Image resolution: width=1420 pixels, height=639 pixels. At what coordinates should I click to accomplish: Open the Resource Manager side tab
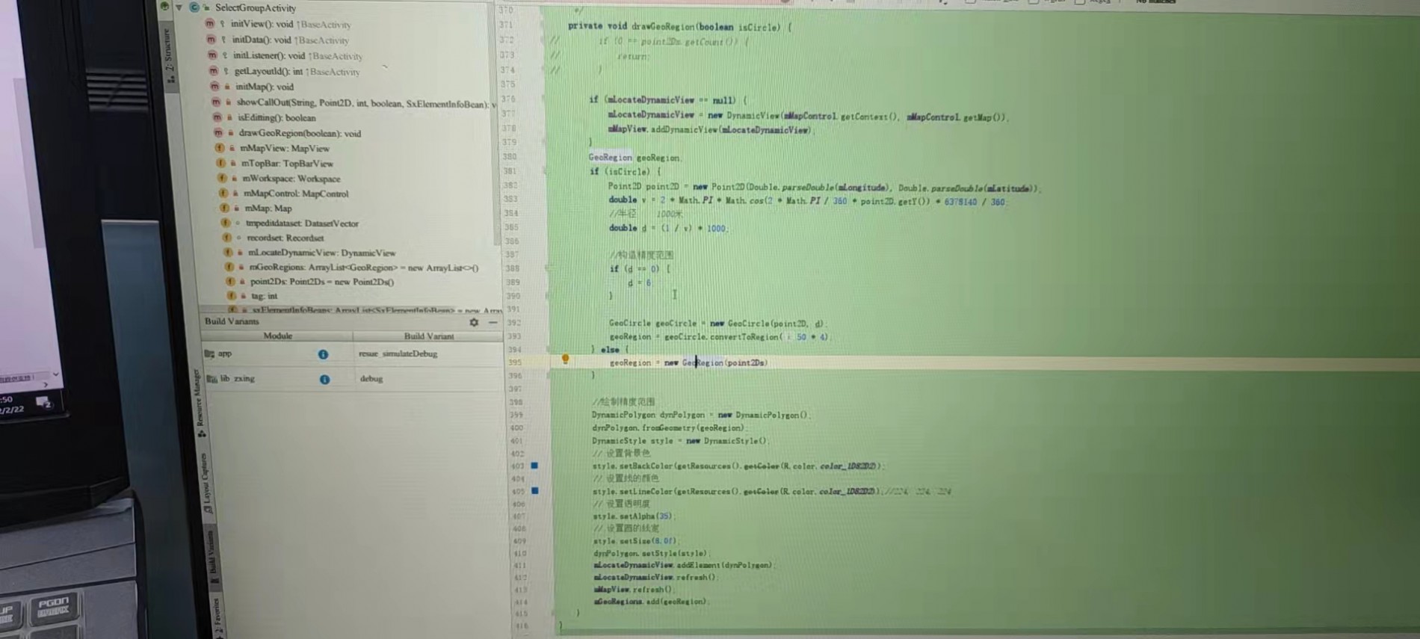tap(200, 402)
